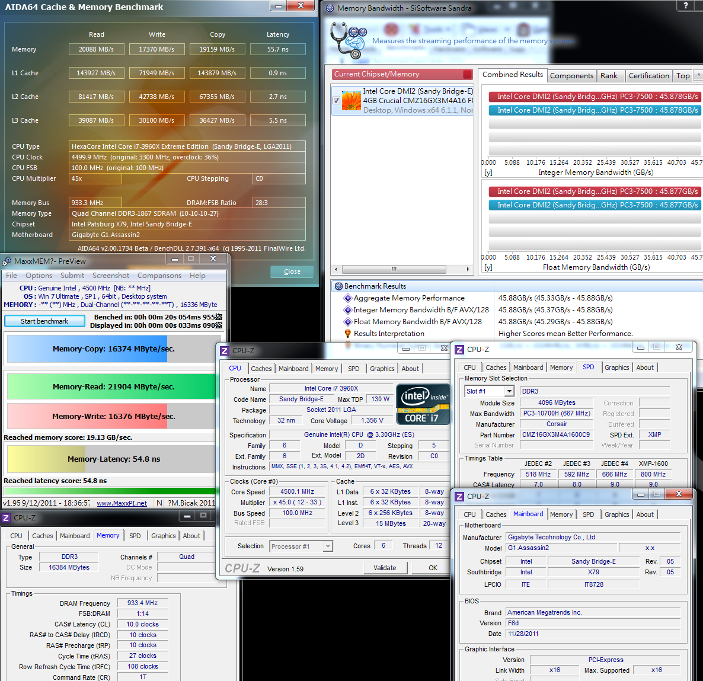Open the Combined Results tab in Sandra
The width and height of the screenshot is (703, 681).
click(512, 75)
